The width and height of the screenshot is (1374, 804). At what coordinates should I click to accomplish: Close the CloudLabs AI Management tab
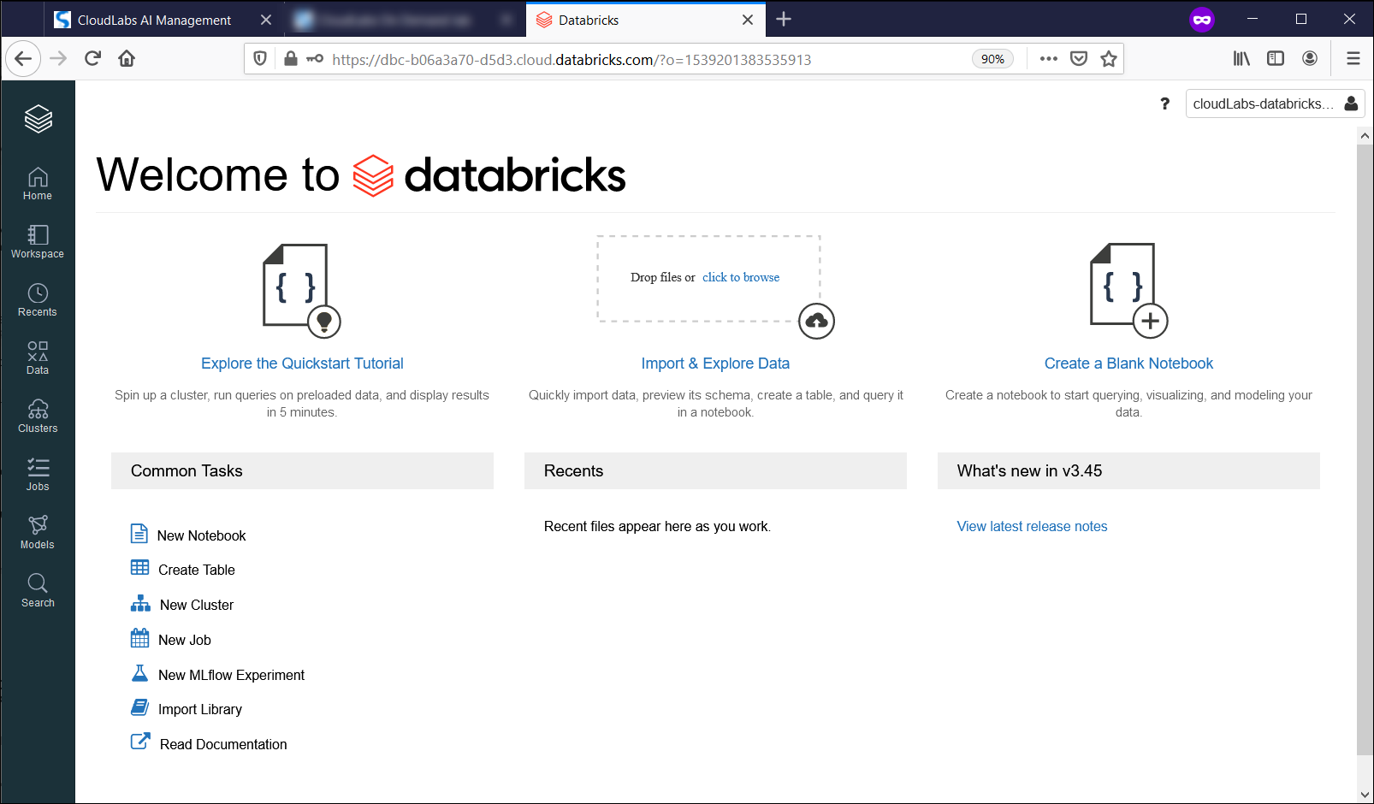tap(266, 20)
